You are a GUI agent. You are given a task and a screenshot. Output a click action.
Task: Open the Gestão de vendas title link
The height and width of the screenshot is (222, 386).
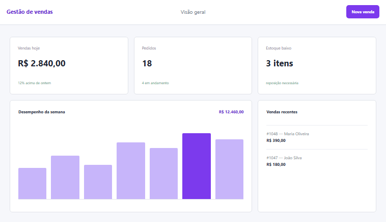point(30,12)
